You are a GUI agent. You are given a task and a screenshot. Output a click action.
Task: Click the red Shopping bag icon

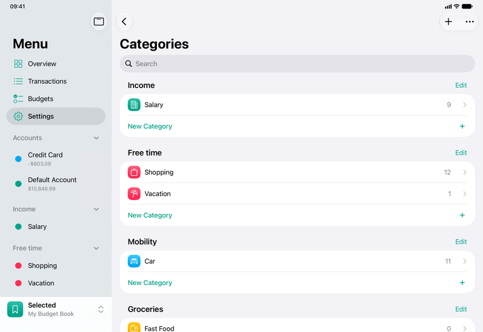pyautogui.click(x=134, y=172)
